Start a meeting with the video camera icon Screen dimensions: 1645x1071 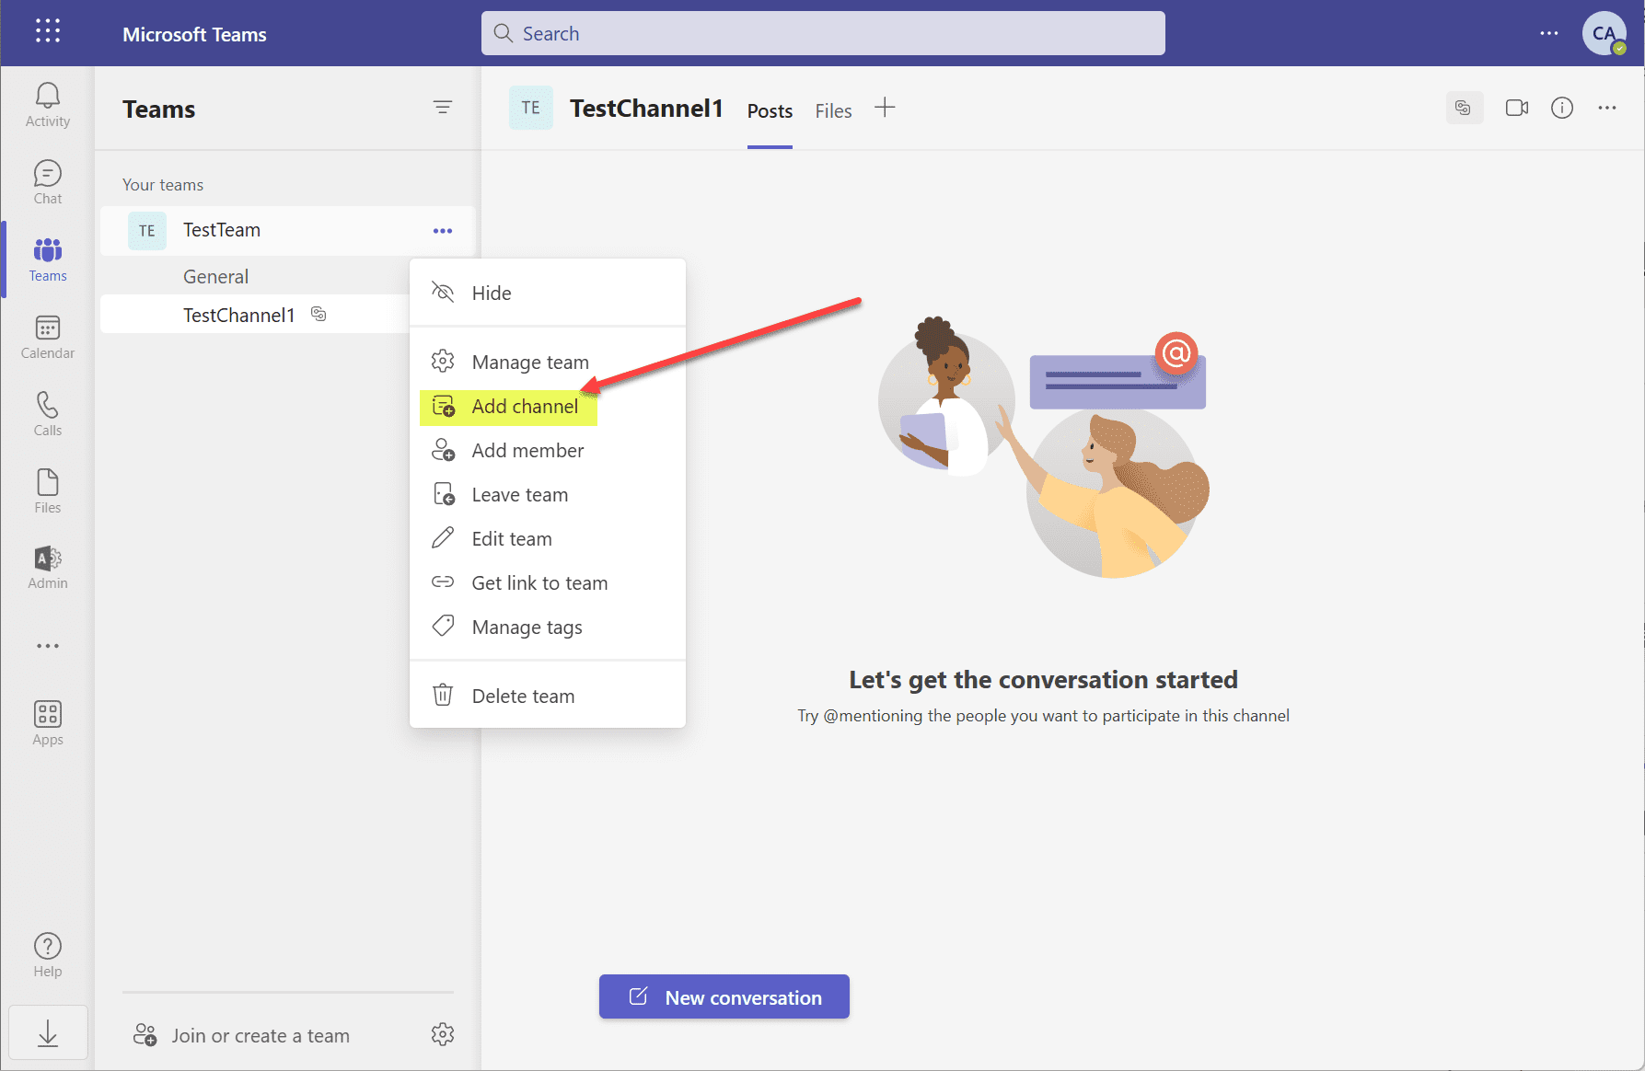(1517, 108)
